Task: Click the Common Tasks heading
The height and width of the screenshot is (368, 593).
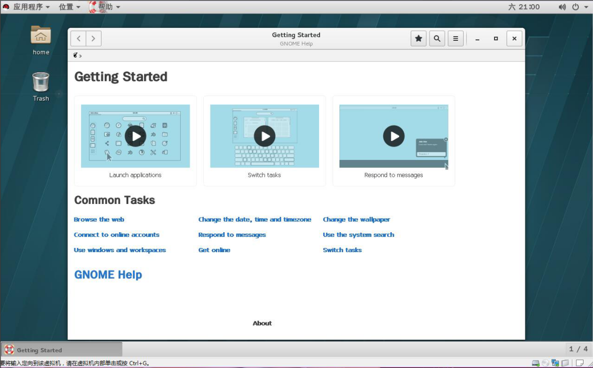Action: tap(115, 200)
